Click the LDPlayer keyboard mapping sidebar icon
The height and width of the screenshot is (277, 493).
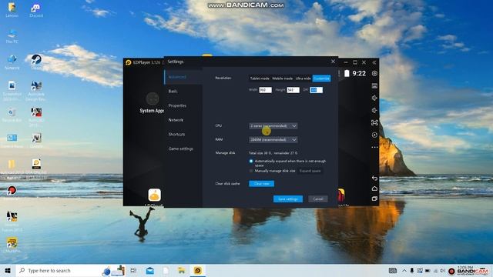tap(374, 85)
